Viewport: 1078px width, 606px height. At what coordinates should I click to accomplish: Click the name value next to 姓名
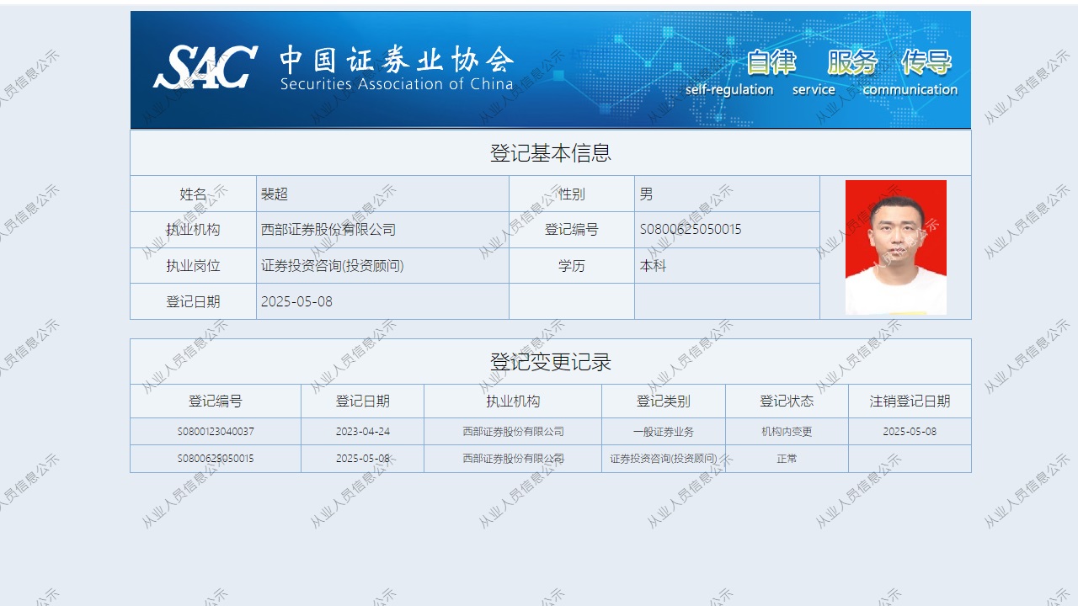tap(275, 194)
